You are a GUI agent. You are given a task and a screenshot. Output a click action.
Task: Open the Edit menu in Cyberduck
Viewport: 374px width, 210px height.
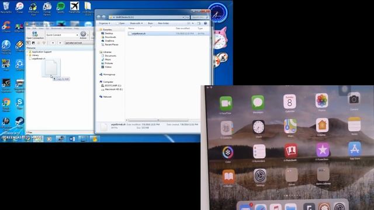tap(34, 29)
